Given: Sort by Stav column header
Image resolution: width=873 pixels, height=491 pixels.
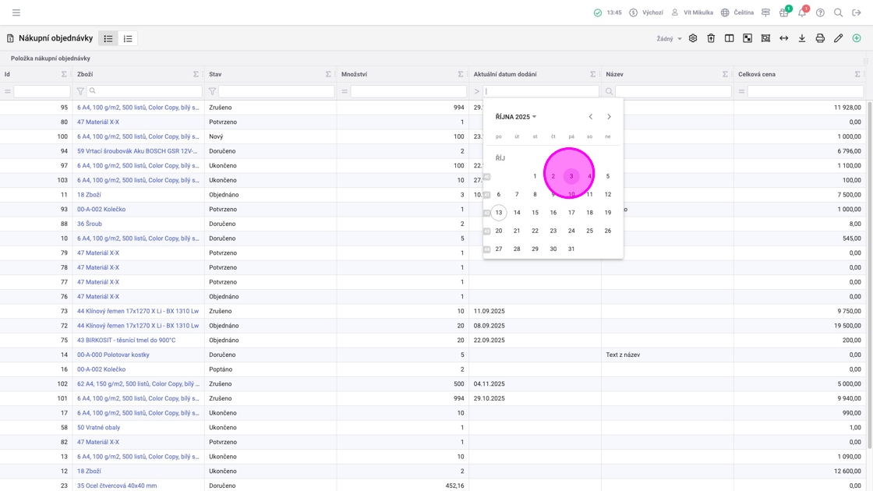Looking at the screenshot, I should point(215,74).
